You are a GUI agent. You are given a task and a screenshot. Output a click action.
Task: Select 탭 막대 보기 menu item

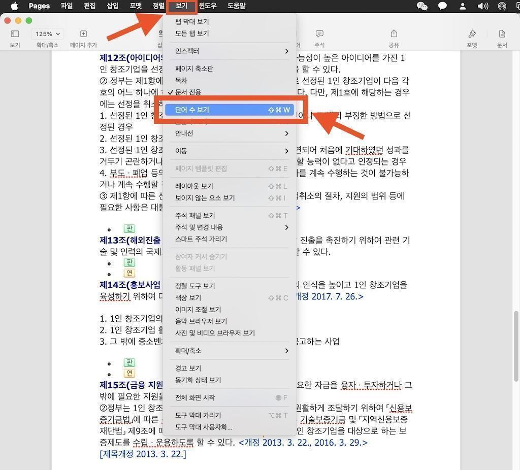230,21
